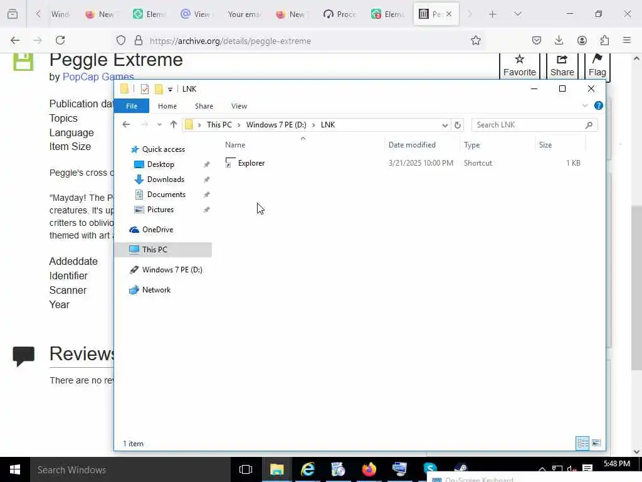Select Windows 7 PE (D:) in navigation pane

(172, 270)
